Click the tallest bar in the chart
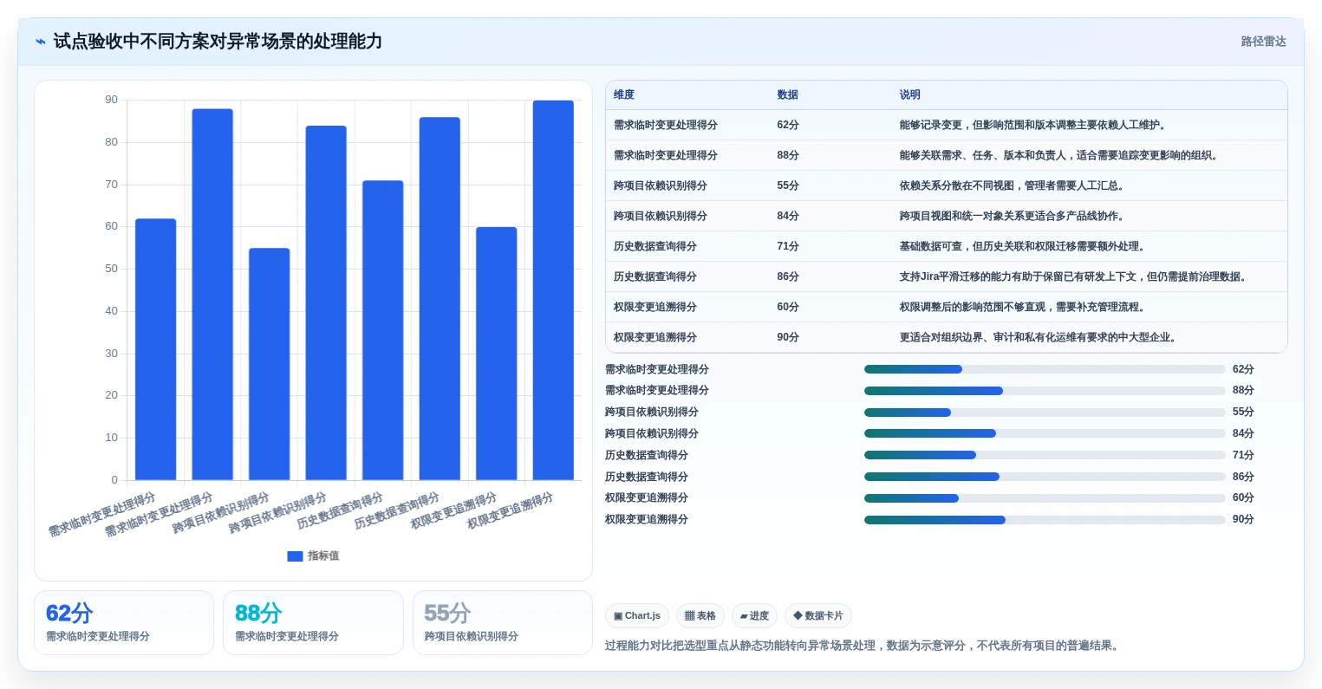1322x689 pixels. pos(553,290)
